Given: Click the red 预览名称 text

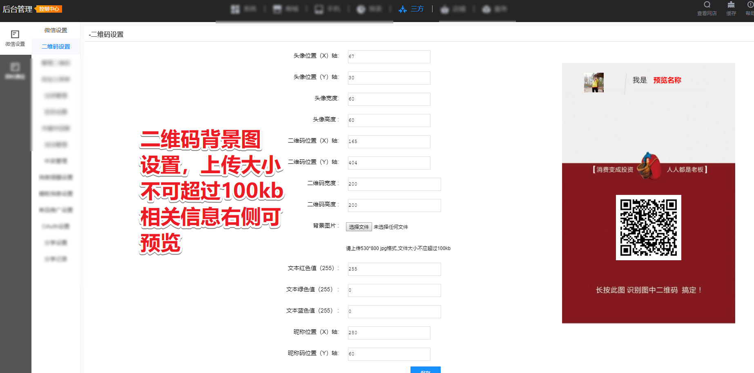Looking at the screenshot, I should 667,80.
